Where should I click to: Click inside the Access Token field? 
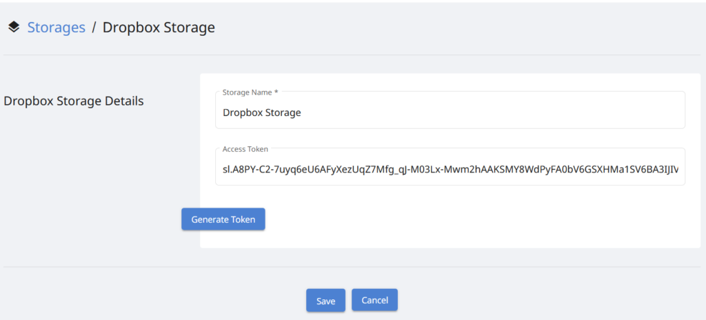click(x=450, y=170)
